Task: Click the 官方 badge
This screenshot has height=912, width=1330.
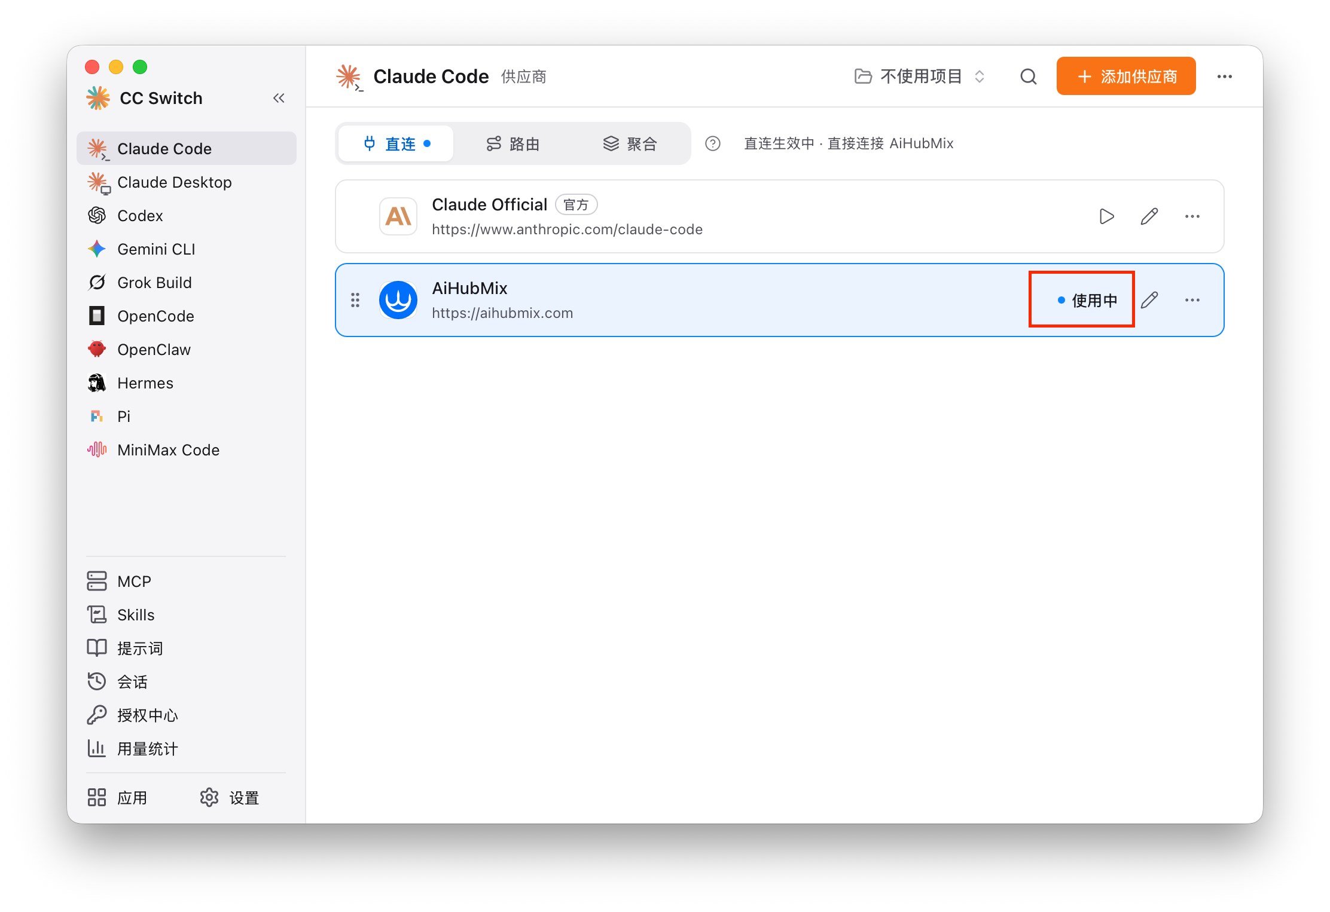Action: click(x=576, y=205)
